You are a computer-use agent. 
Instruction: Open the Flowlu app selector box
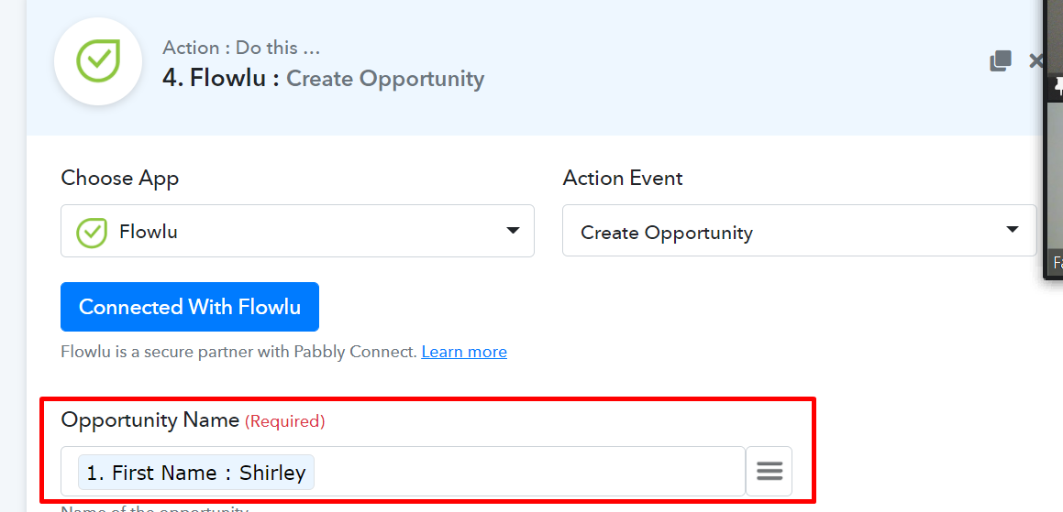pyautogui.click(x=297, y=231)
